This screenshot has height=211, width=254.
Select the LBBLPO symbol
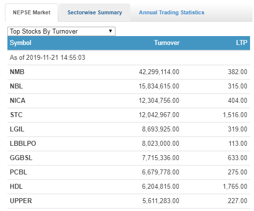(23, 144)
